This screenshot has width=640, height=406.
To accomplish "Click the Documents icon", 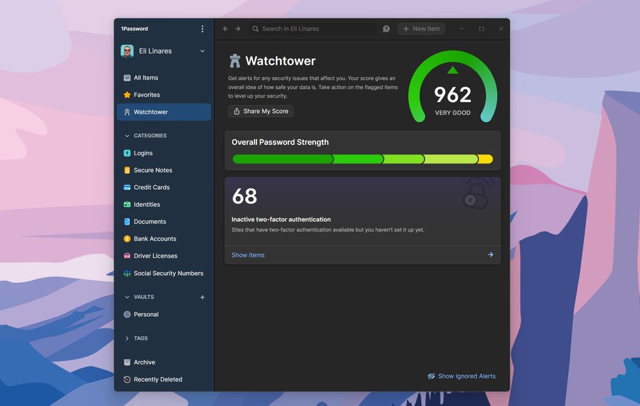I will 127,221.
